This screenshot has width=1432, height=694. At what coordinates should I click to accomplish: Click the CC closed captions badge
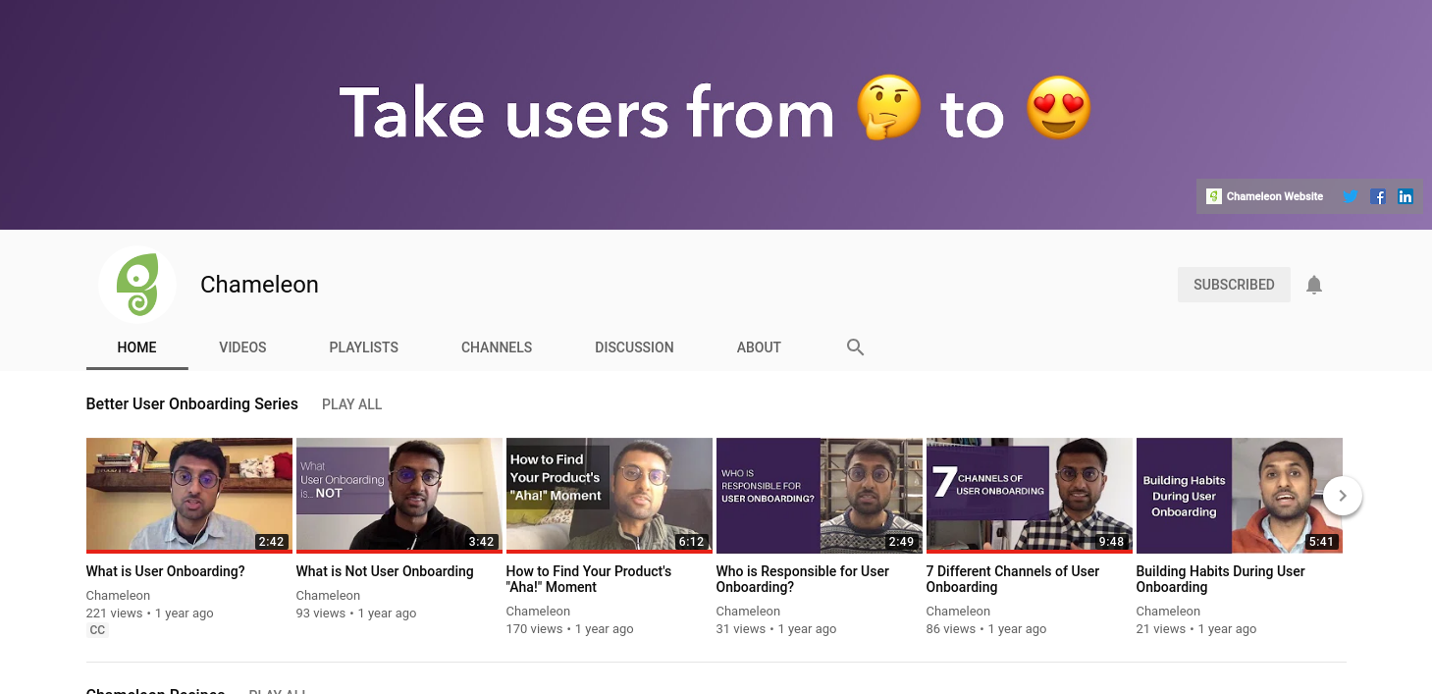point(97,630)
